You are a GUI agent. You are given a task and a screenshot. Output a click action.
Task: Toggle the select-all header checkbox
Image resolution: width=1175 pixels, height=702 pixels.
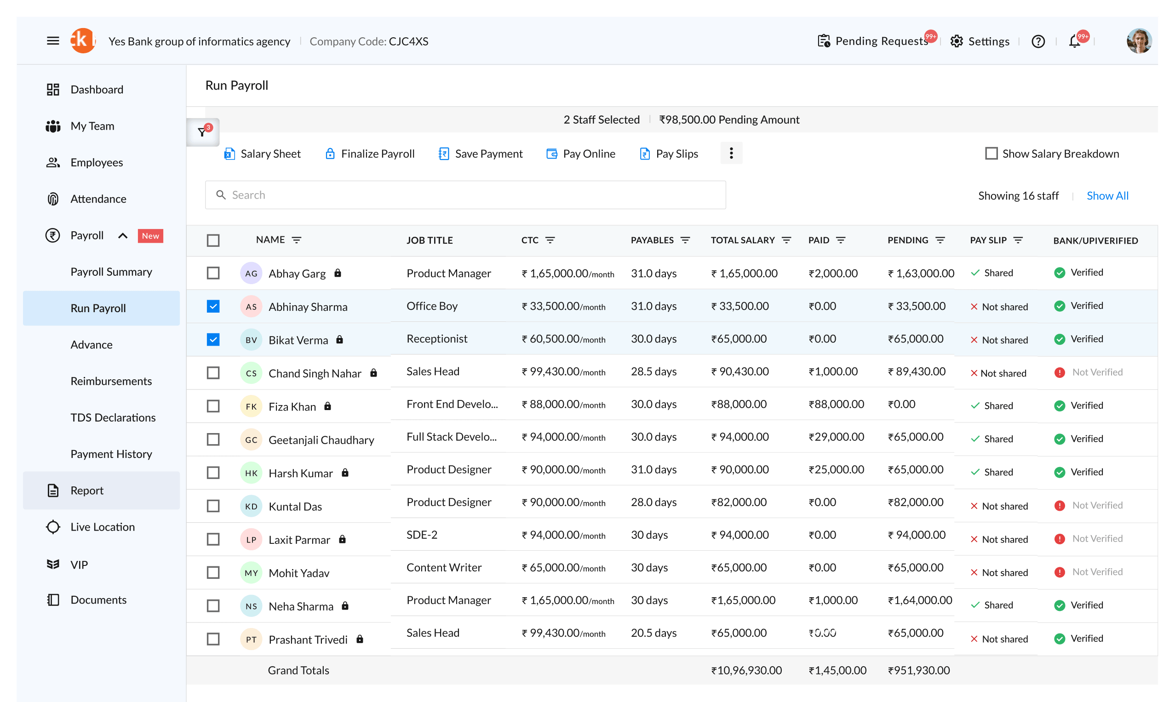(213, 240)
